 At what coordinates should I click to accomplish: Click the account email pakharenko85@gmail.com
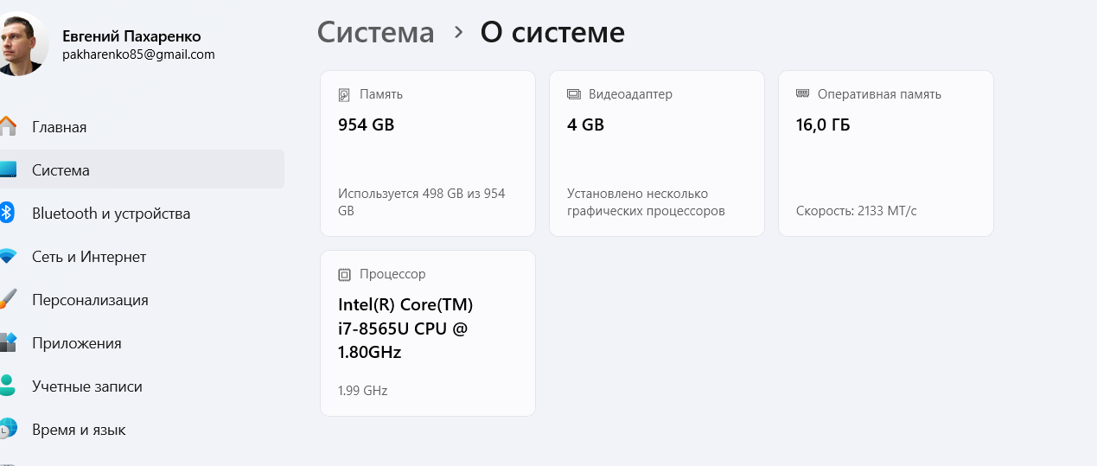click(138, 54)
